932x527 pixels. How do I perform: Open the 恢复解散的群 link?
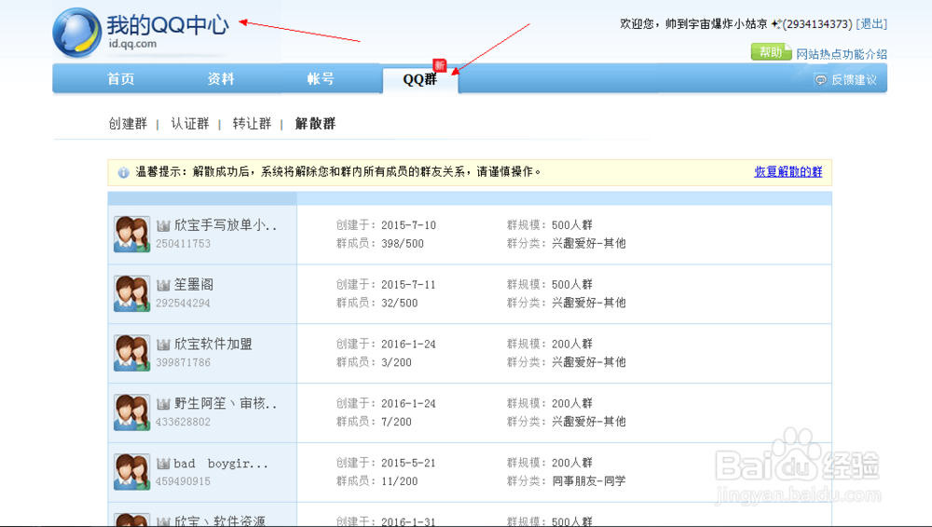click(788, 171)
